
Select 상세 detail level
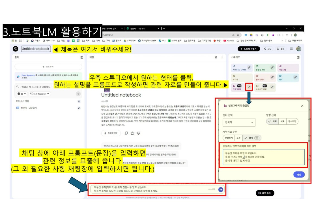point(252,138)
